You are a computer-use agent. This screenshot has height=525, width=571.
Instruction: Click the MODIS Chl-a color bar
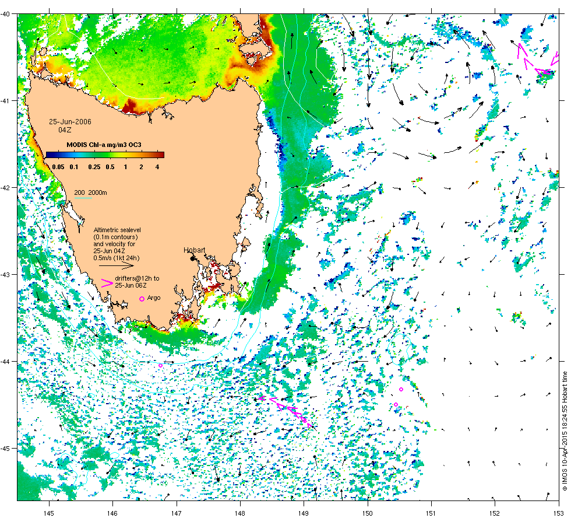105,155
